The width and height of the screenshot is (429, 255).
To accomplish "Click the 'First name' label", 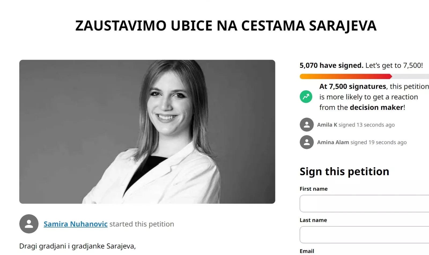I will click(x=313, y=189).
